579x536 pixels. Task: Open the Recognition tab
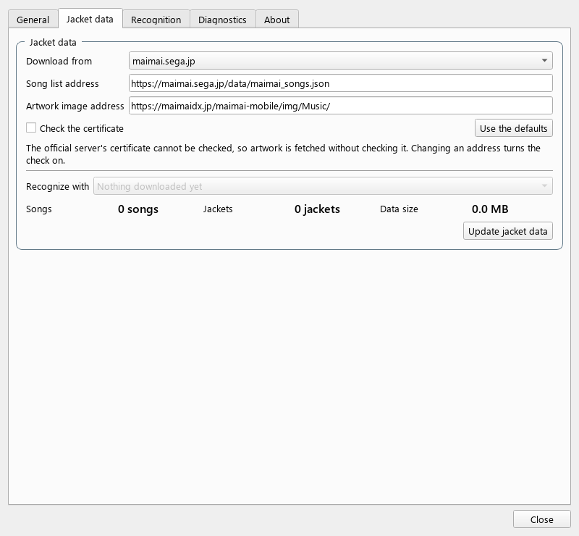click(x=156, y=20)
